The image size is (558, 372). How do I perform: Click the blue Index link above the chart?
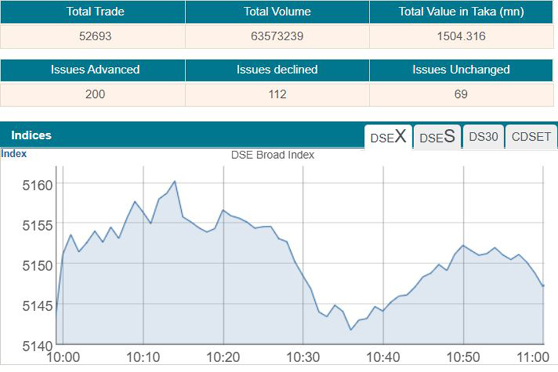pyautogui.click(x=14, y=154)
